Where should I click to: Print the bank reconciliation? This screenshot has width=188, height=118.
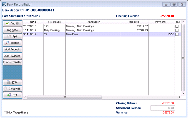click(x=12, y=82)
